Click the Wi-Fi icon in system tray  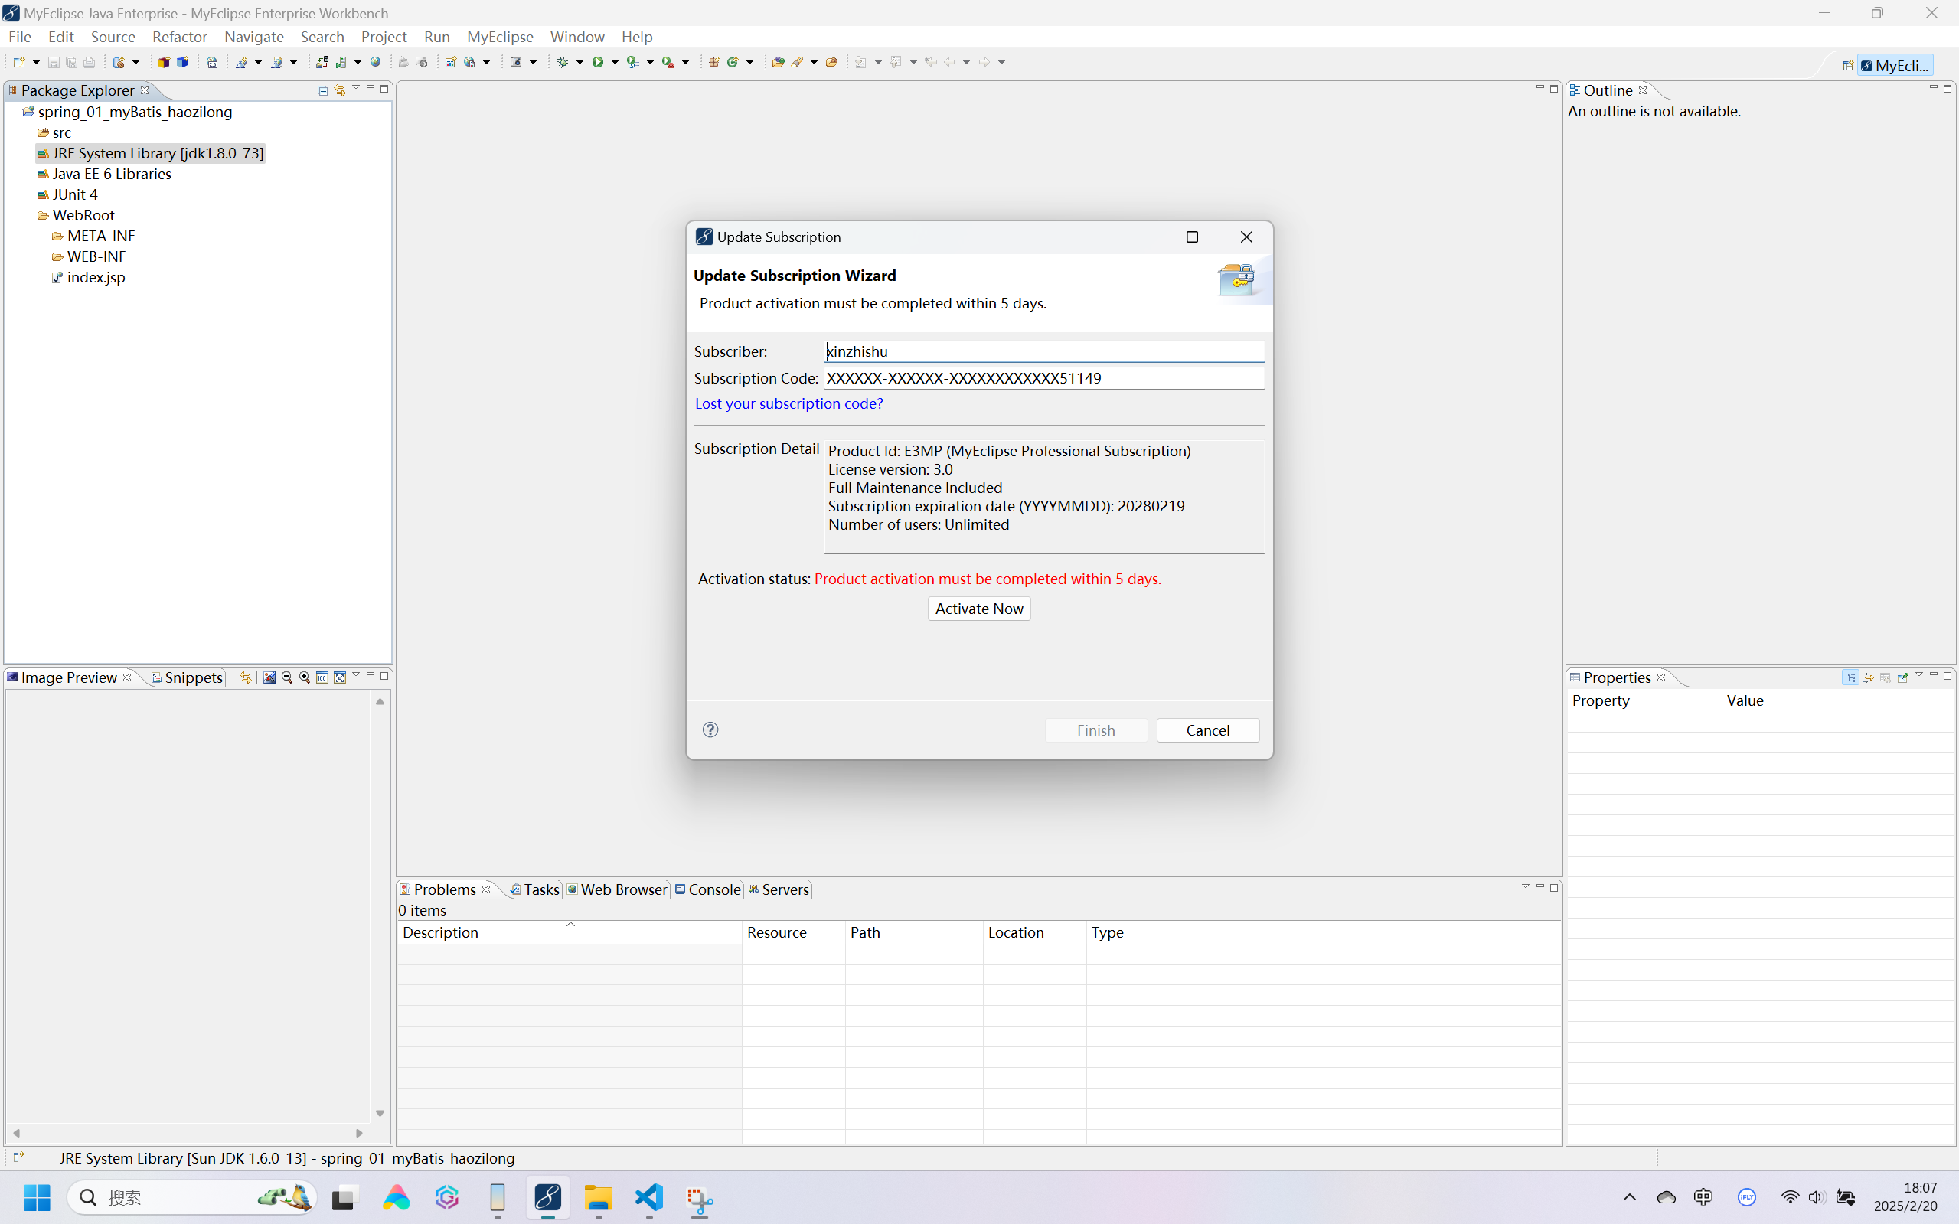pos(1790,1197)
